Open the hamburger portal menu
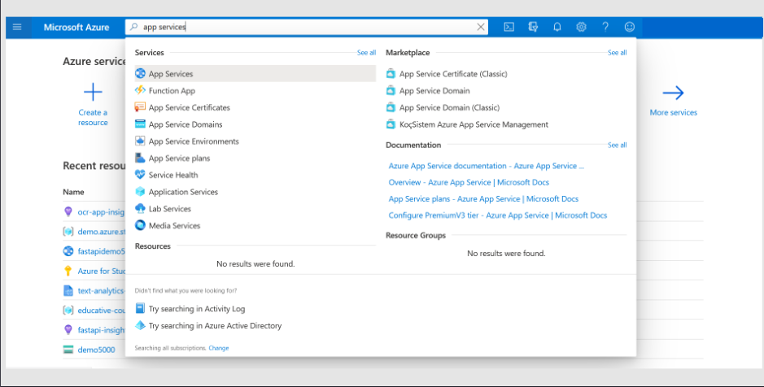 tap(17, 28)
